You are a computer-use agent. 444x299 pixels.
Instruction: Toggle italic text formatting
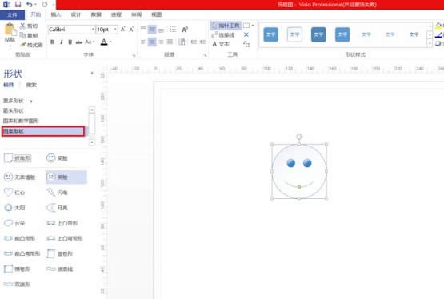pyautogui.click(x=61, y=42)
